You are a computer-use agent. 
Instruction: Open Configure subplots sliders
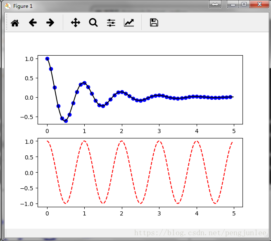(x=111, y=23)
